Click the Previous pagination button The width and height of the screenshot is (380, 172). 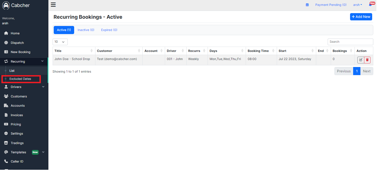(344, 71)
